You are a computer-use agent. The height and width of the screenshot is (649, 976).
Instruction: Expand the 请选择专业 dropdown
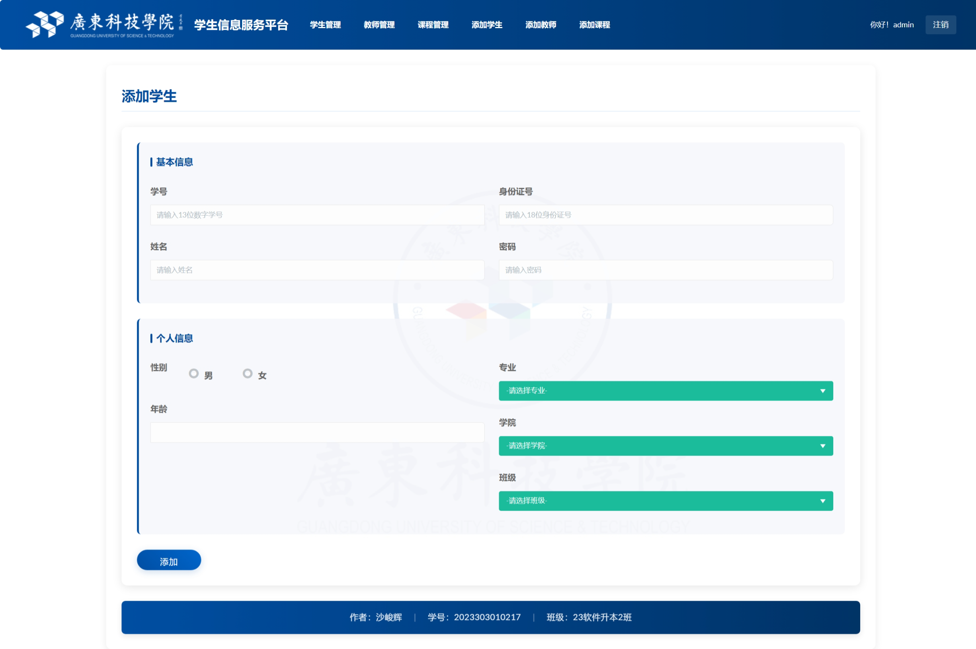point(665,391)
